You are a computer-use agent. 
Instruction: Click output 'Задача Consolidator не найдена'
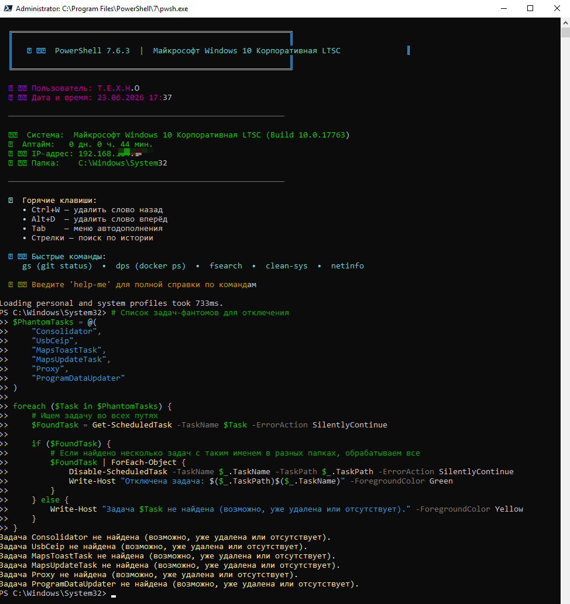coord(70,537)
